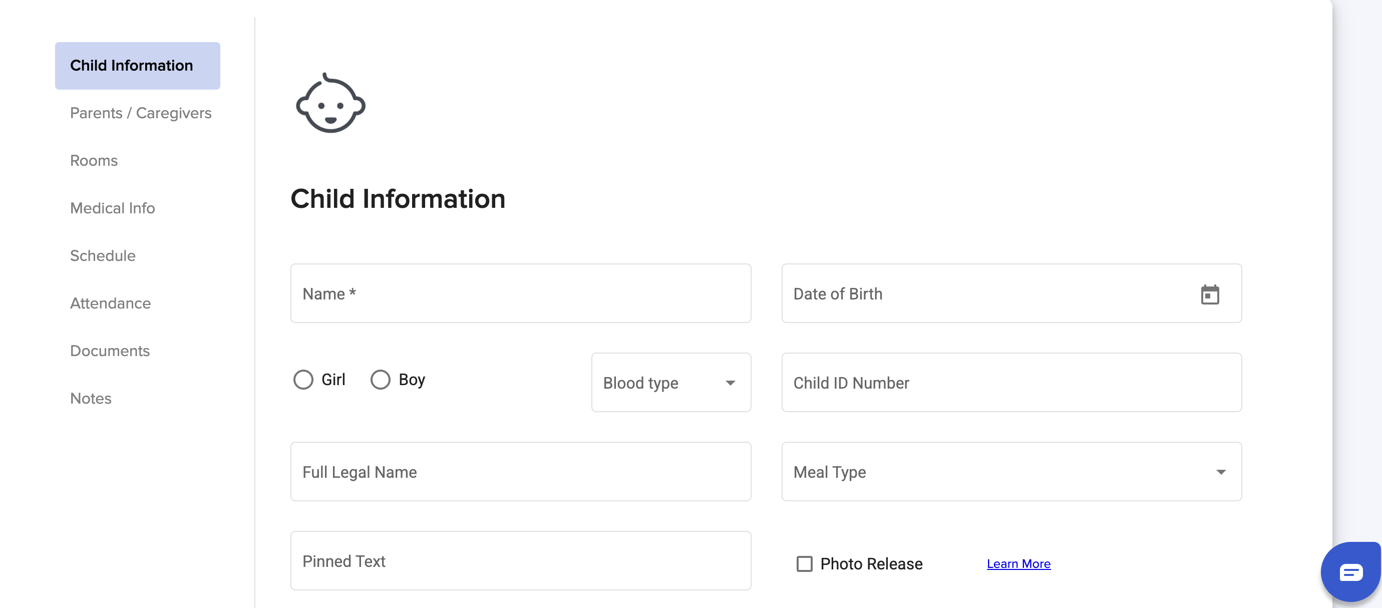The height and width of the screenshot is (608, 1382).
Task: Open the Rooms sidebar item
Action: point(94,160)
